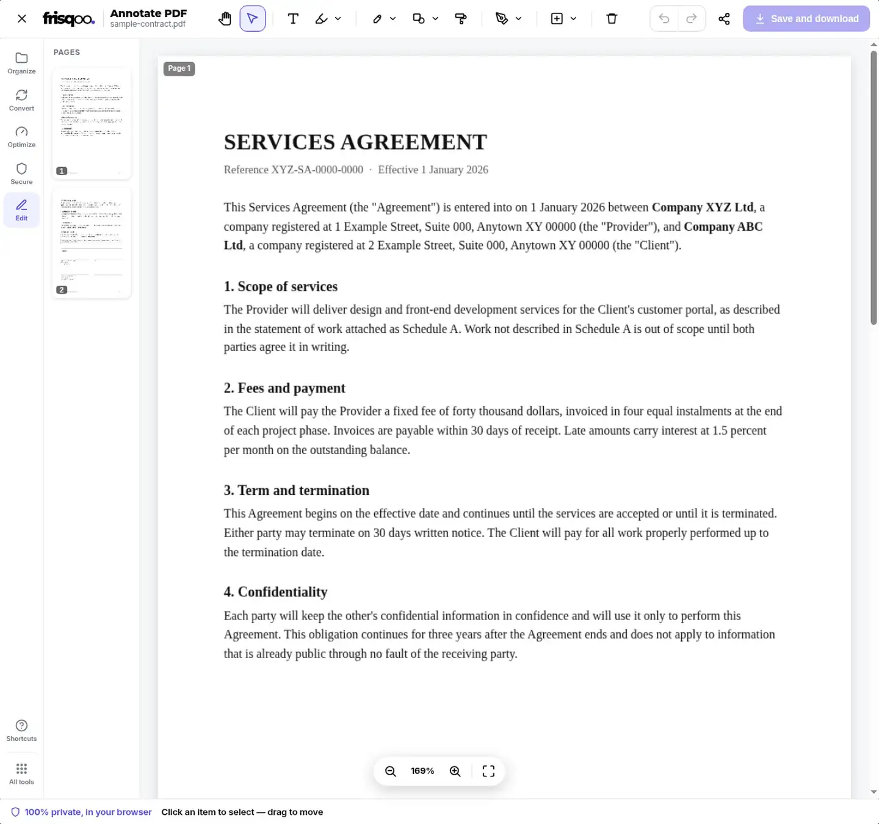The image size is (879, 824).
Task: Open the pen signature options chevron
Action: coord(518,19)
